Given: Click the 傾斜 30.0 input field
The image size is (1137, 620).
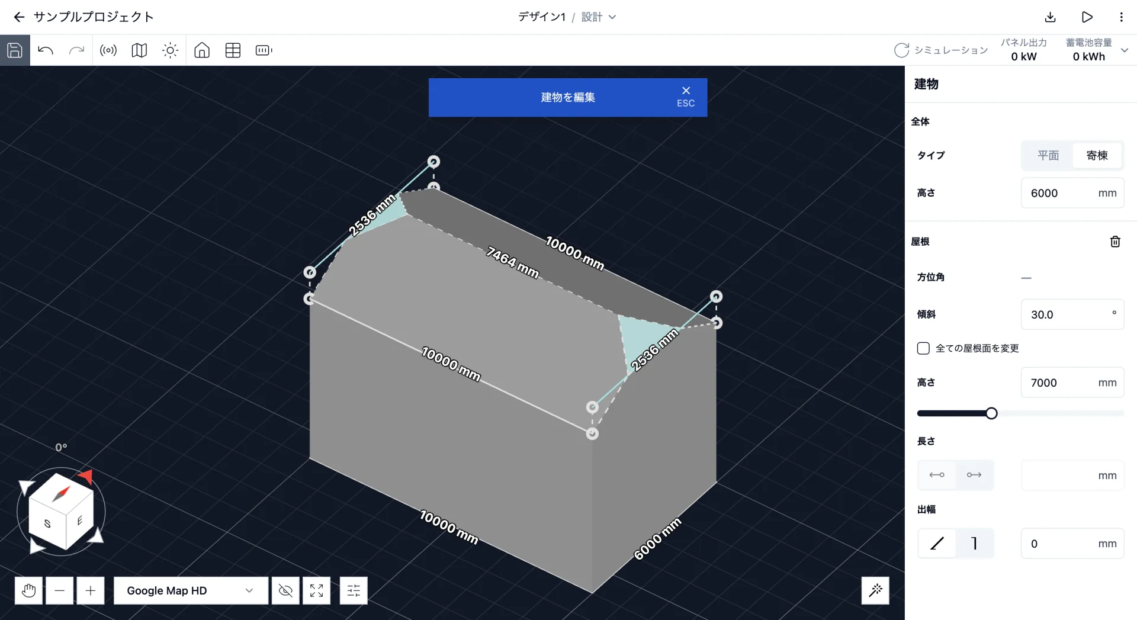Looking at the screenshot, I should (x=1072, y=314).
